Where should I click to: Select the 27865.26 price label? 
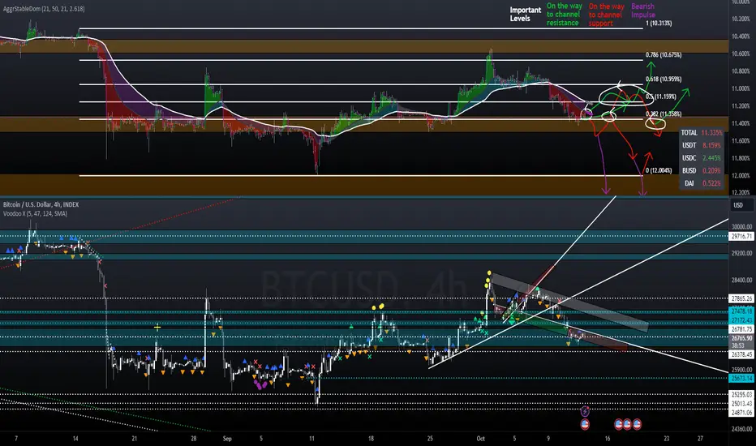tap(741, 298)
